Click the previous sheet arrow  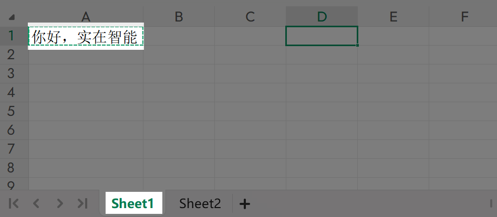(x=36, y=203)
